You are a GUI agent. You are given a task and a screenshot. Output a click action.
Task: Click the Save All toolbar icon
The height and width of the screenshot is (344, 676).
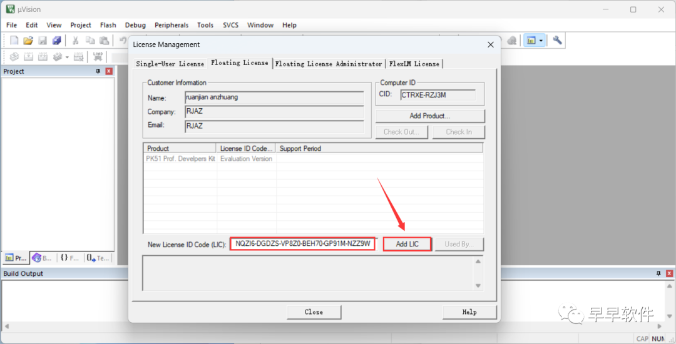pos(56,41)
